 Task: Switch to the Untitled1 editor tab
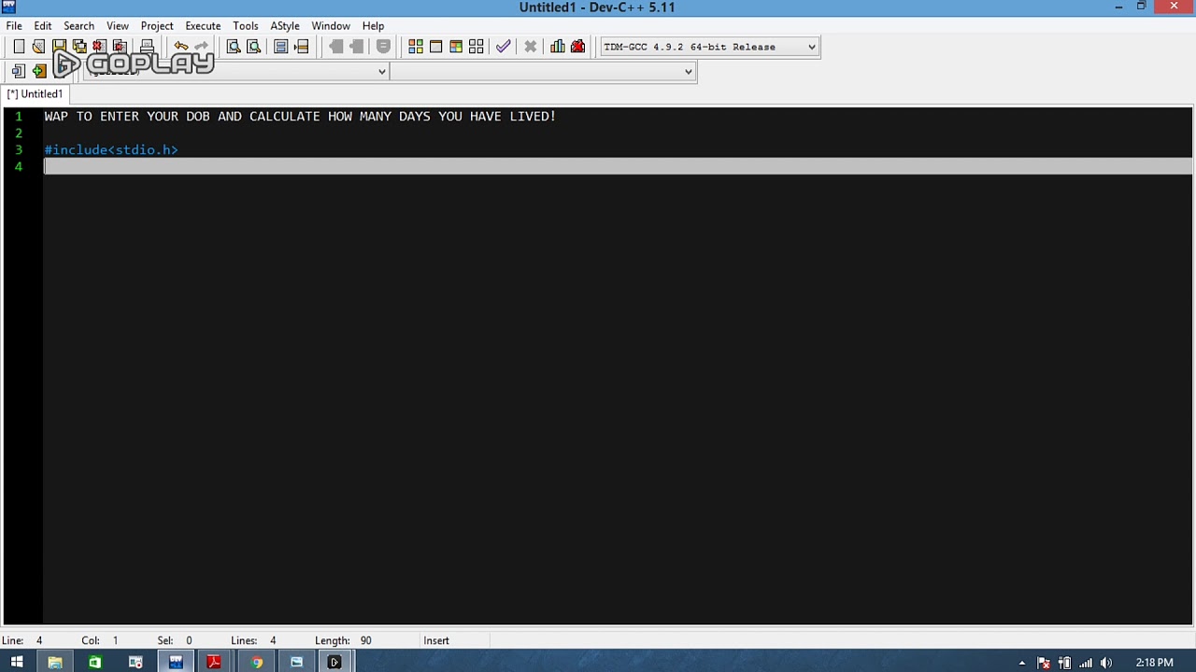pos(36,94)
